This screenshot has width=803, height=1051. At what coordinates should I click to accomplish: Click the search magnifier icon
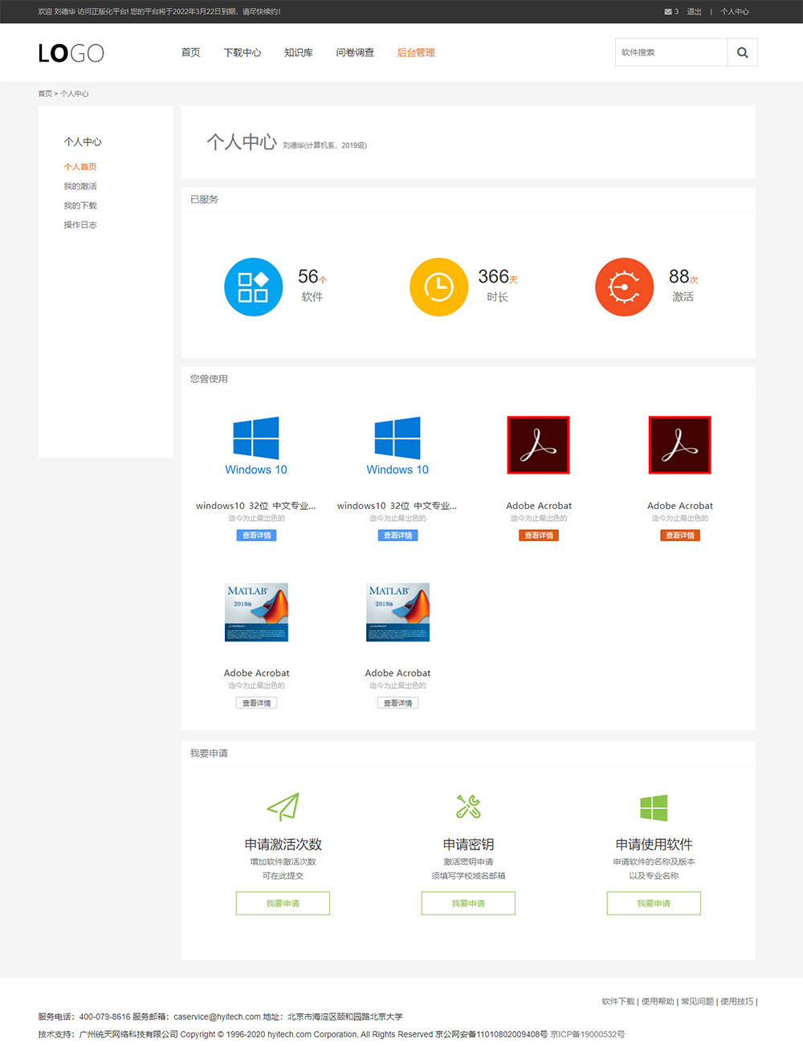[742, 53]
